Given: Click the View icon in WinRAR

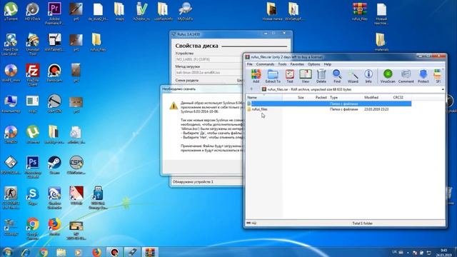Looking at the screenshot, I should click(306, 76).
